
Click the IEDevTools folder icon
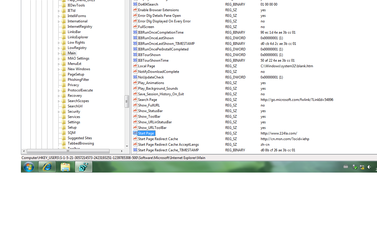tap(64, 5)
